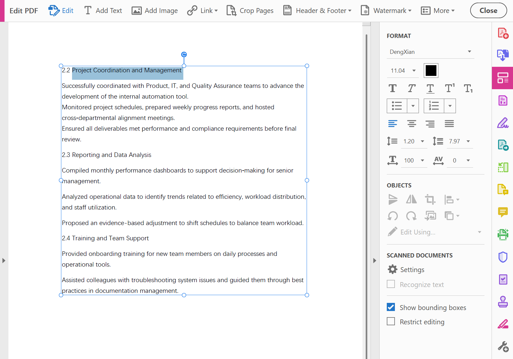Viewport: 513px width, 359px height.
Task: Open the black font color swatch
Action: pos(431,71)
